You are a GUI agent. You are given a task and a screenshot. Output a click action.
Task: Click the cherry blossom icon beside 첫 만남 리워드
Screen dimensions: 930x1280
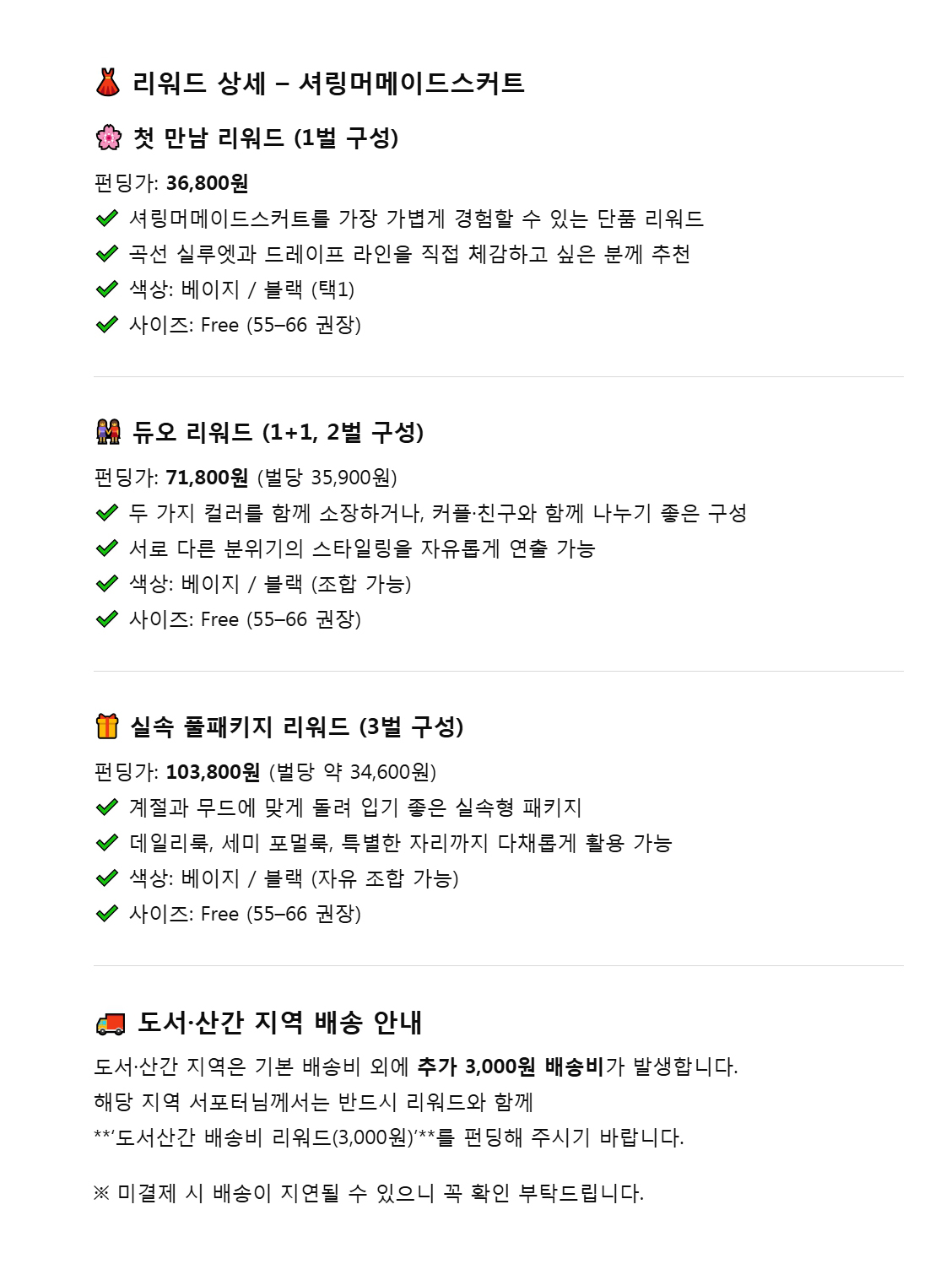(x=109, y=138)
